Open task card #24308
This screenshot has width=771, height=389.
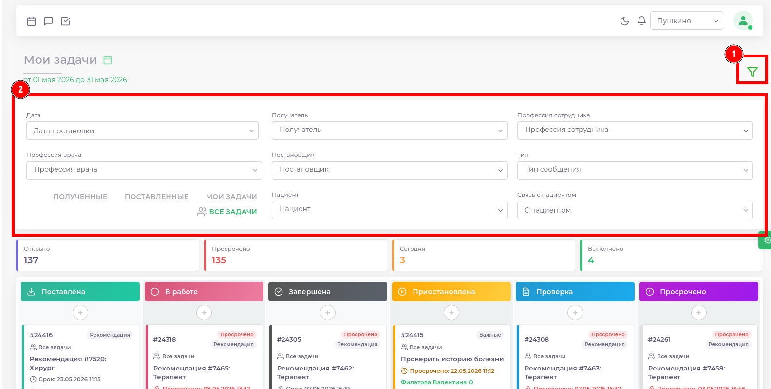pyautogui.click(x=576, y=357)
